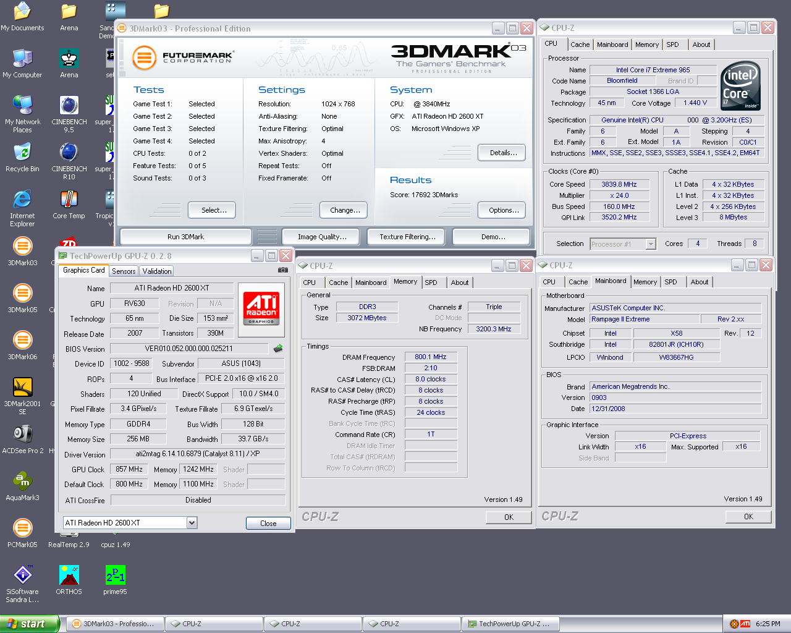Open CPU-Z Processor selection dropdown
791x633 pixels.
650,244
